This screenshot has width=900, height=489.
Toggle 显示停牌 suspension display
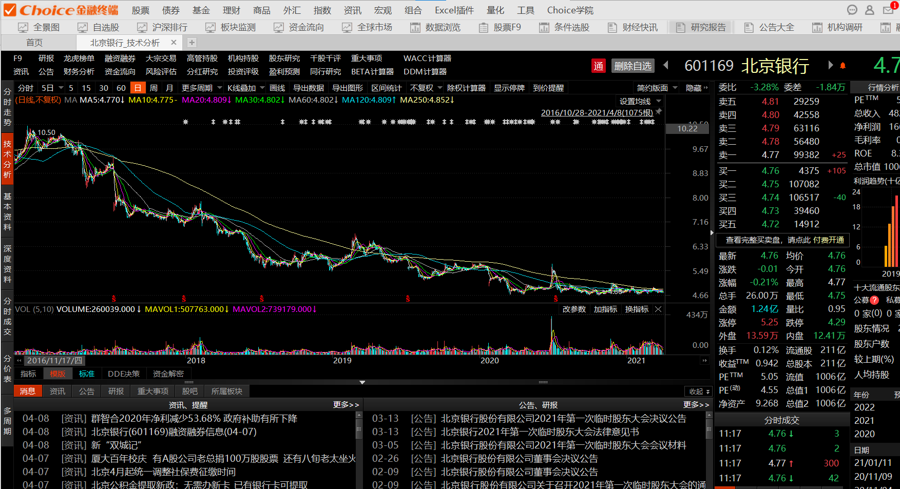[509, 88]
